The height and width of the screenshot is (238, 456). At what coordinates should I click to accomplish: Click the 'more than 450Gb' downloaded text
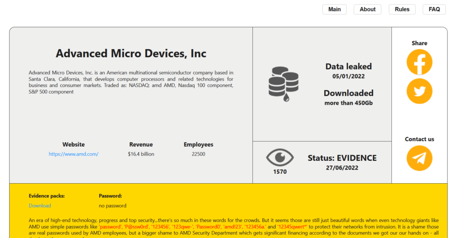tap(348, 103)
